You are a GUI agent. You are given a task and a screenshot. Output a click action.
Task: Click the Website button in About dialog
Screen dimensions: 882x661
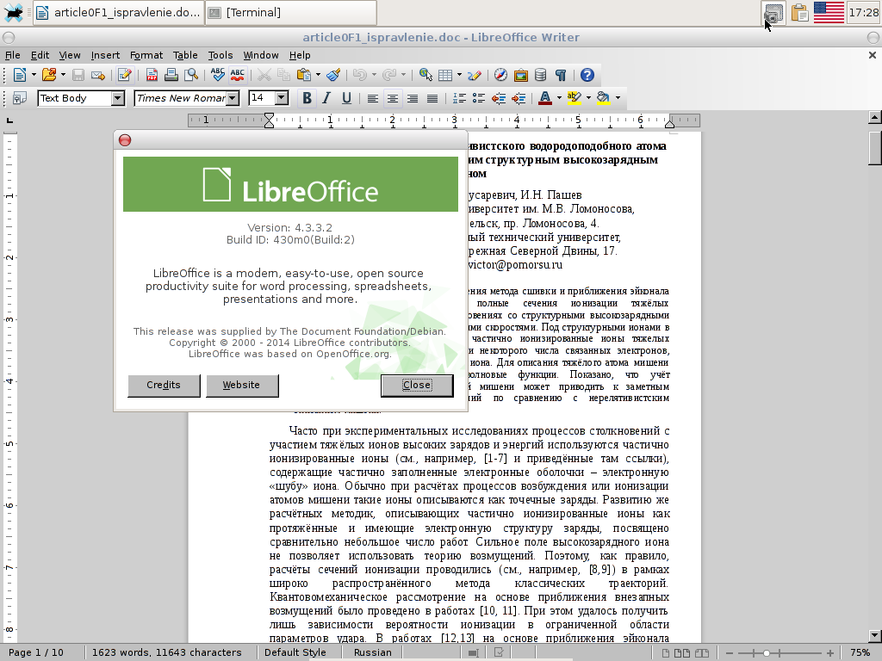[242, 385]
